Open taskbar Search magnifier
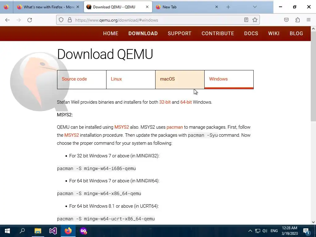316x237 pixels. (x=22, y=231)
